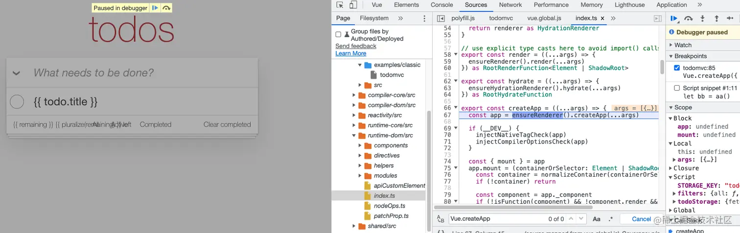Go to next search match arrow

[581, 219]
